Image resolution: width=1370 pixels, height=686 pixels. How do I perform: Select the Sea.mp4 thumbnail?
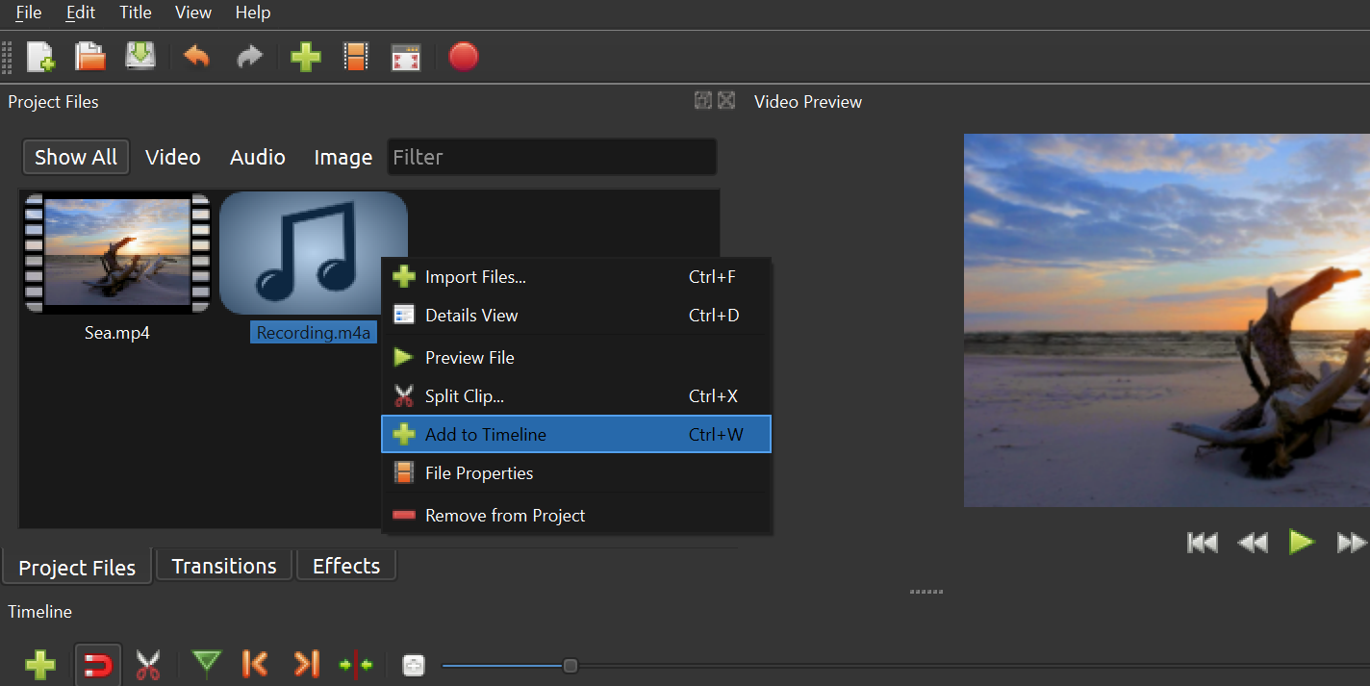click(117, 253)
